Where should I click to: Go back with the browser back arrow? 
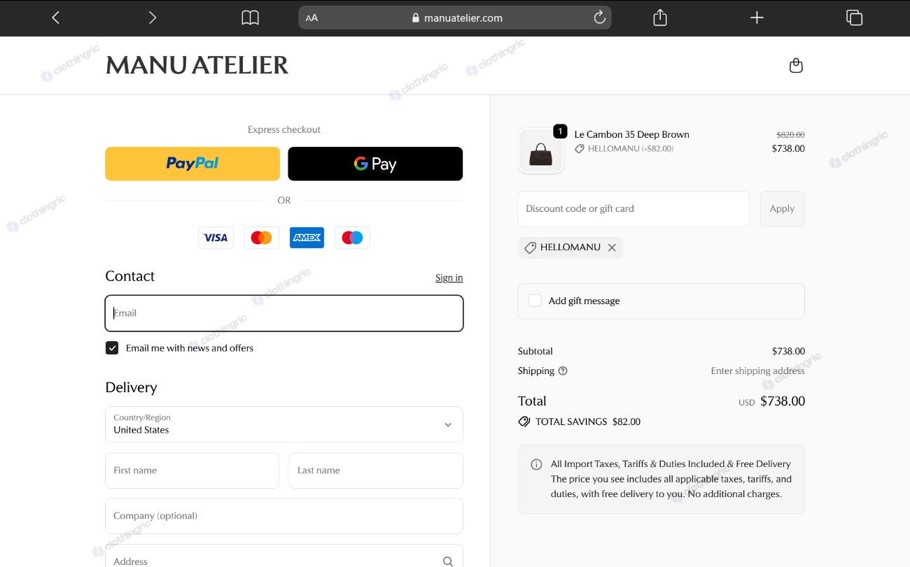coord(56,17)
